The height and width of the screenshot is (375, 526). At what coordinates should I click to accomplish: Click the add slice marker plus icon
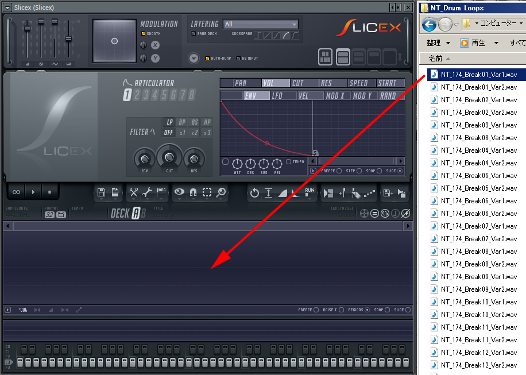pyautogui.click(x=342, y=193)
